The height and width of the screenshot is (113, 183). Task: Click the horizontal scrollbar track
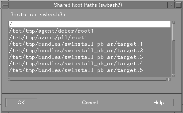click(x=90, y=79)
